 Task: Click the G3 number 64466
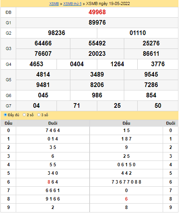(43, 43)
